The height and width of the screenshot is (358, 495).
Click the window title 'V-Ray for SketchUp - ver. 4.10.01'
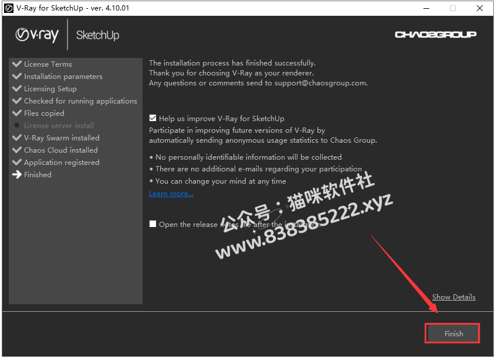click(73, 8)
